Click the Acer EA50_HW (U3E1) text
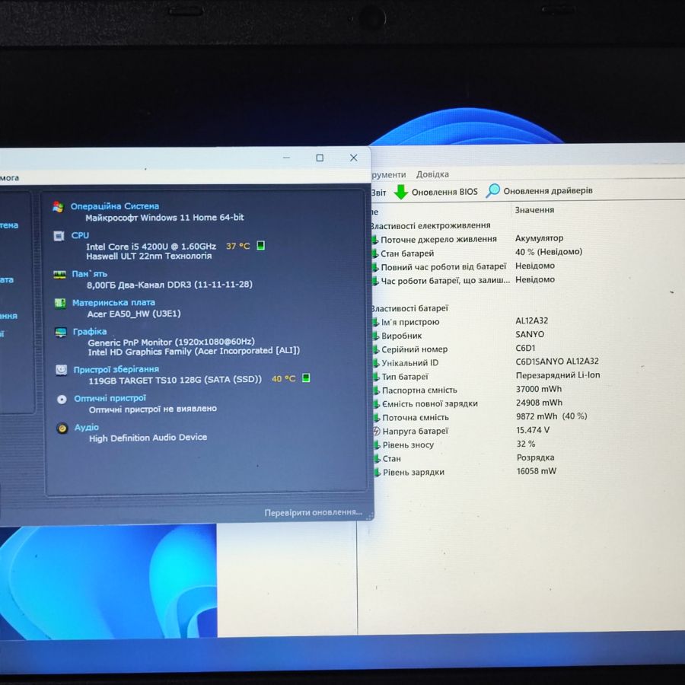This screenshot has height=685, width=685. coord(134,314)
